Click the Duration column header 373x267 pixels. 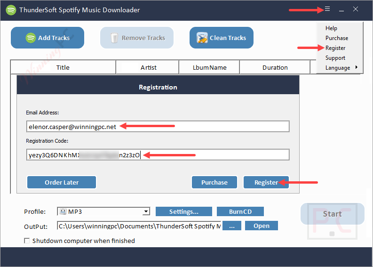275,67
